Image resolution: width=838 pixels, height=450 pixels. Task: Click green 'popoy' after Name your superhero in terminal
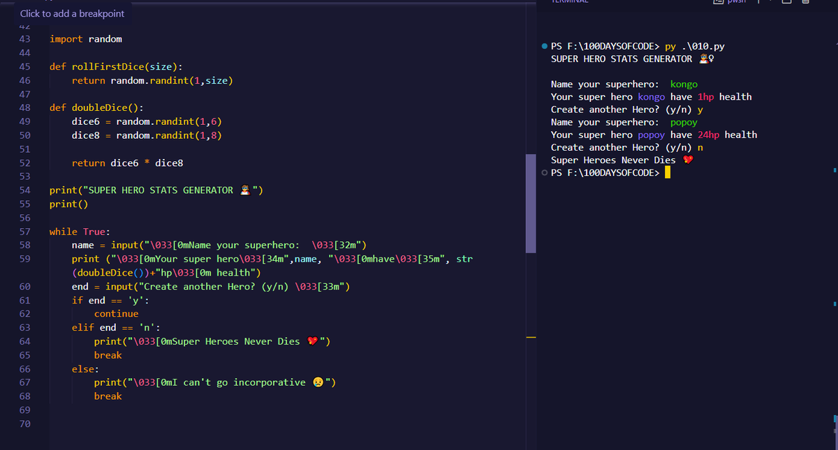(x=684, y=122)
